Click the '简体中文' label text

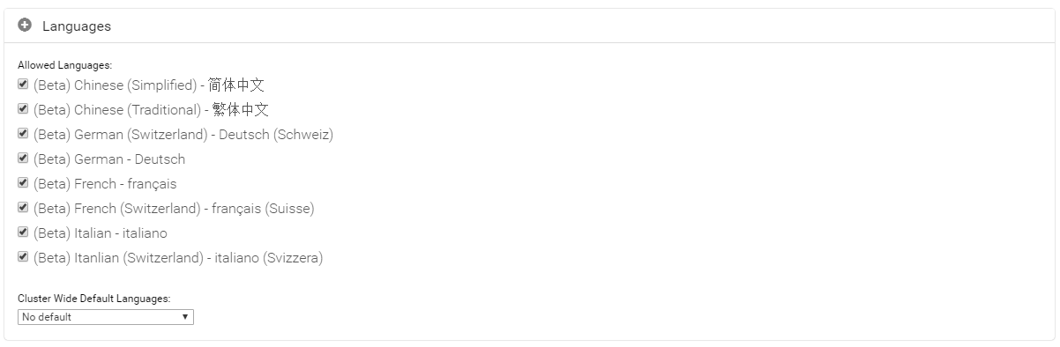pos(236,85)
